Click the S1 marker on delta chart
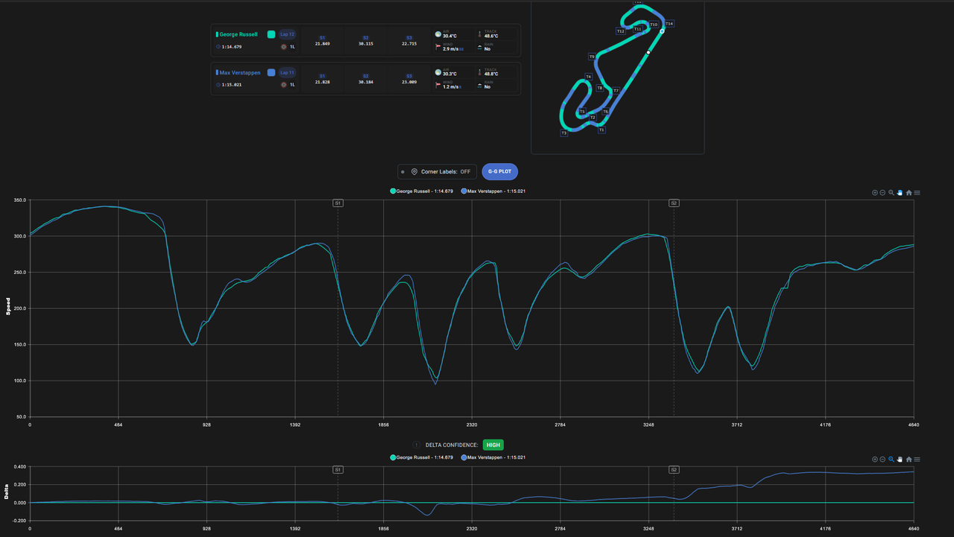 click(x=338, y=470)
